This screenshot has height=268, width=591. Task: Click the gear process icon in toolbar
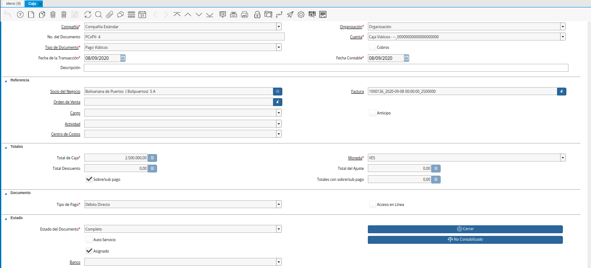click(301, 15)
